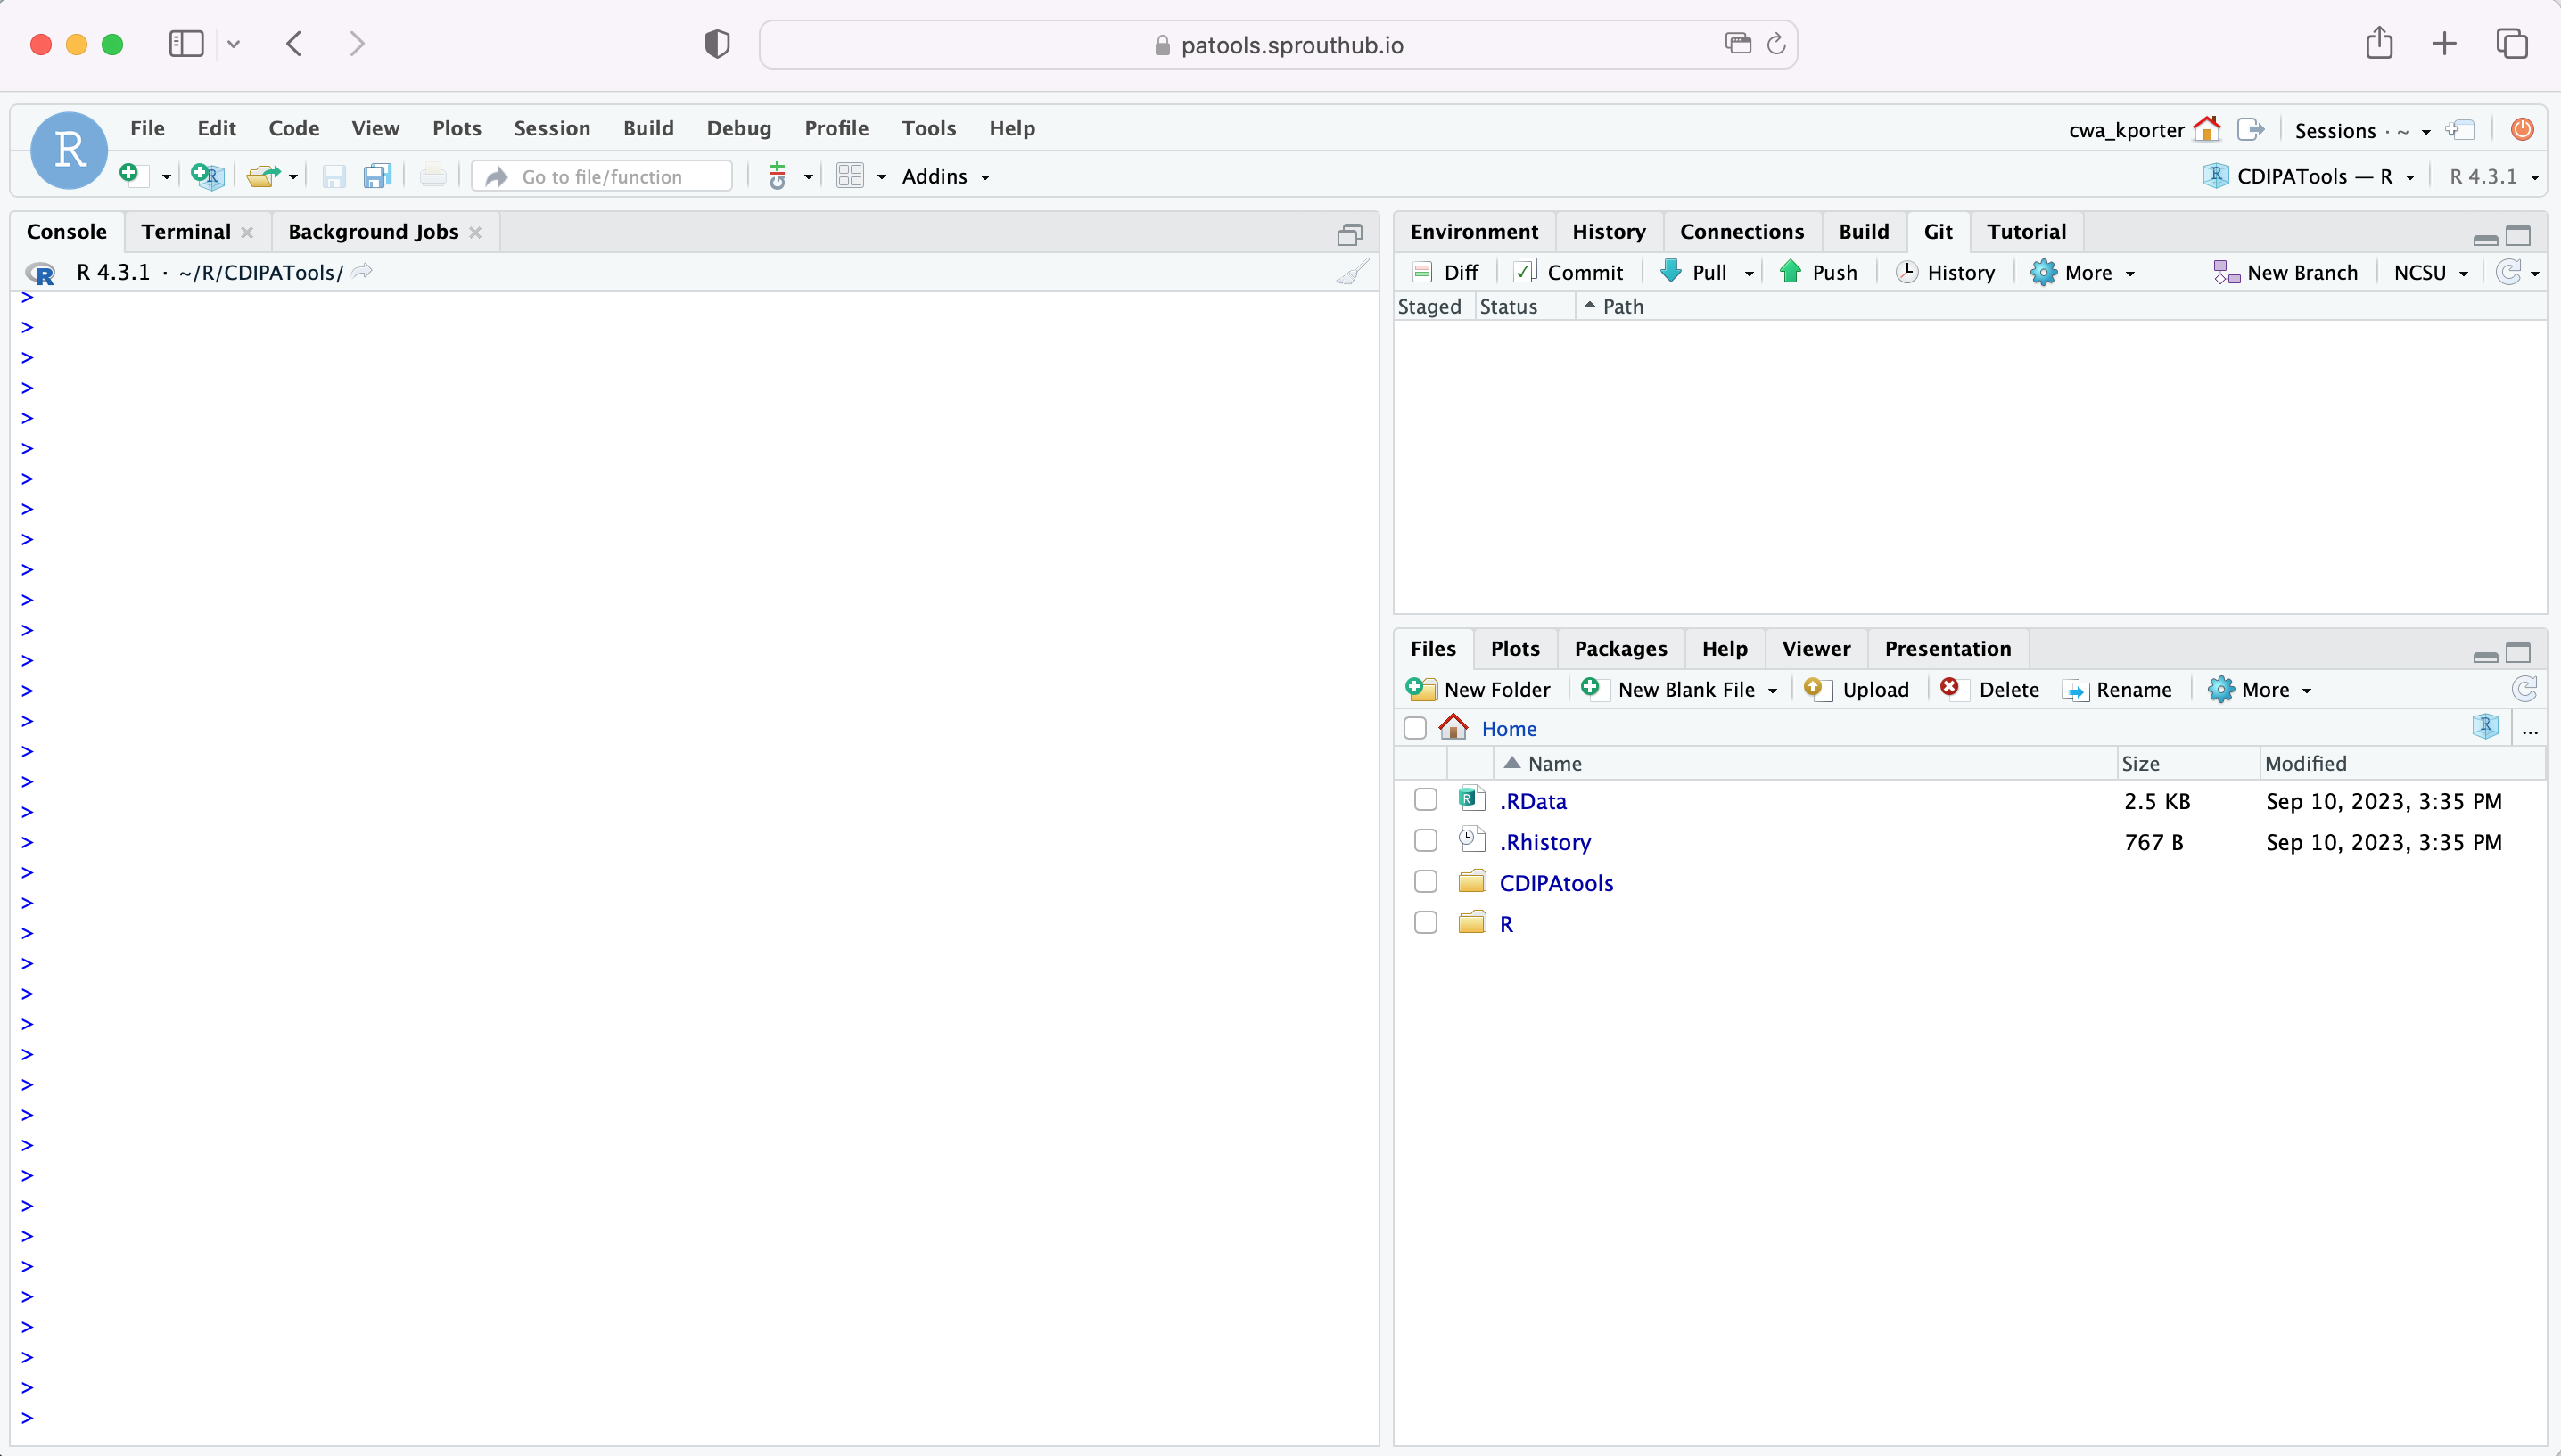Click Safari show tab overview icon
The width and height of the screenshot is (2561, 1456).
pos(2512,44)
